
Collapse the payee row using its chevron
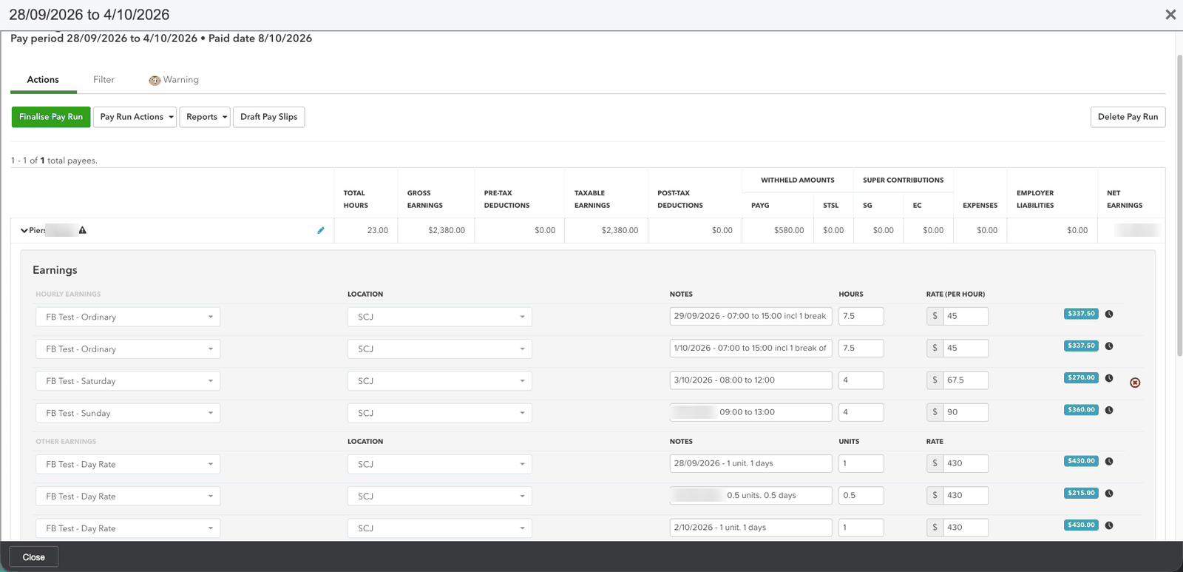(24, 231)
